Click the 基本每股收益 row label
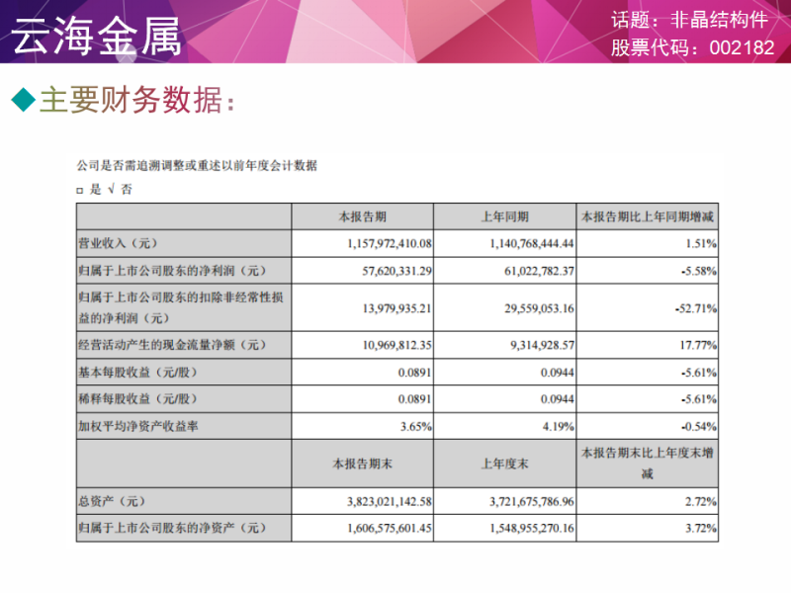The width and height of the screenshot is (791, 593). [x=137, y=373]
